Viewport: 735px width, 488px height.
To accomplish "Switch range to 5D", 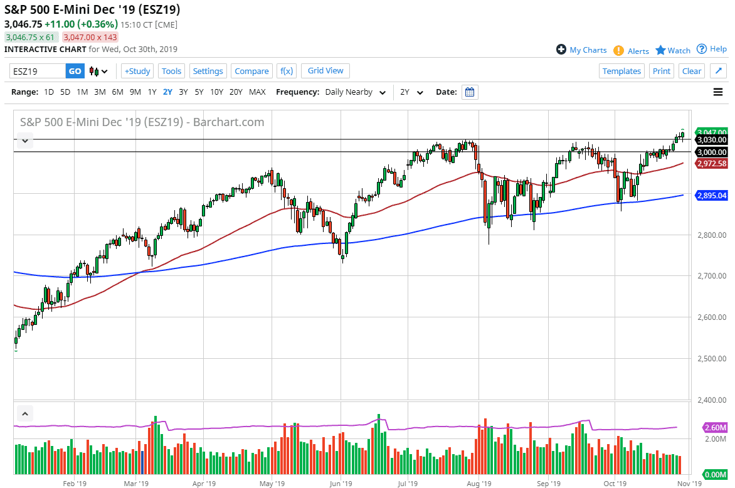I will tap(65, 92).
